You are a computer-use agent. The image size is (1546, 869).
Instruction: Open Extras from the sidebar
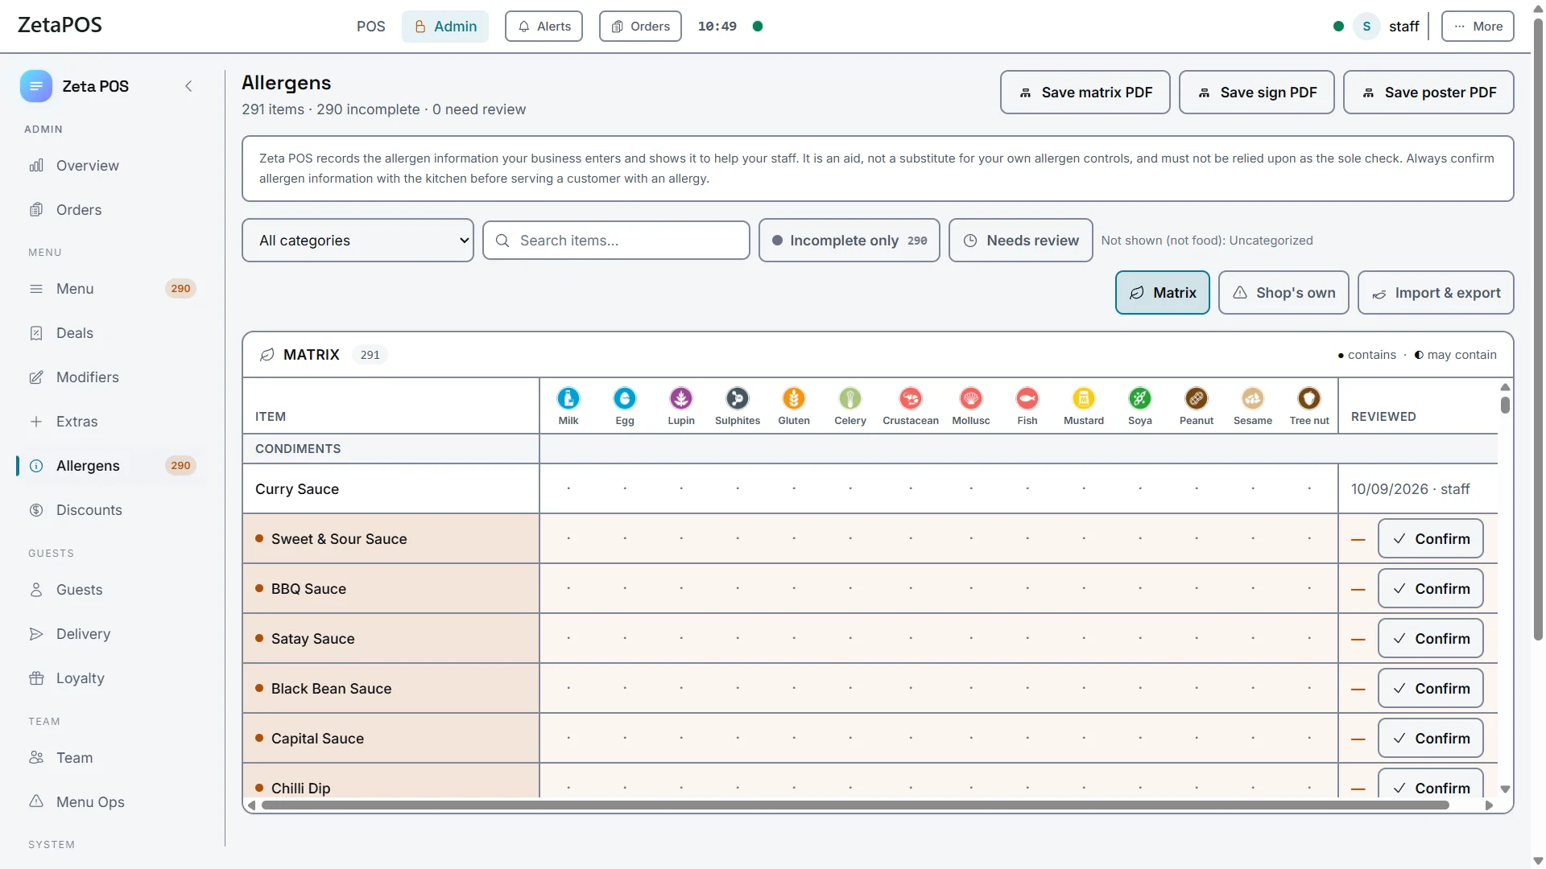click(x=113, y=422)
